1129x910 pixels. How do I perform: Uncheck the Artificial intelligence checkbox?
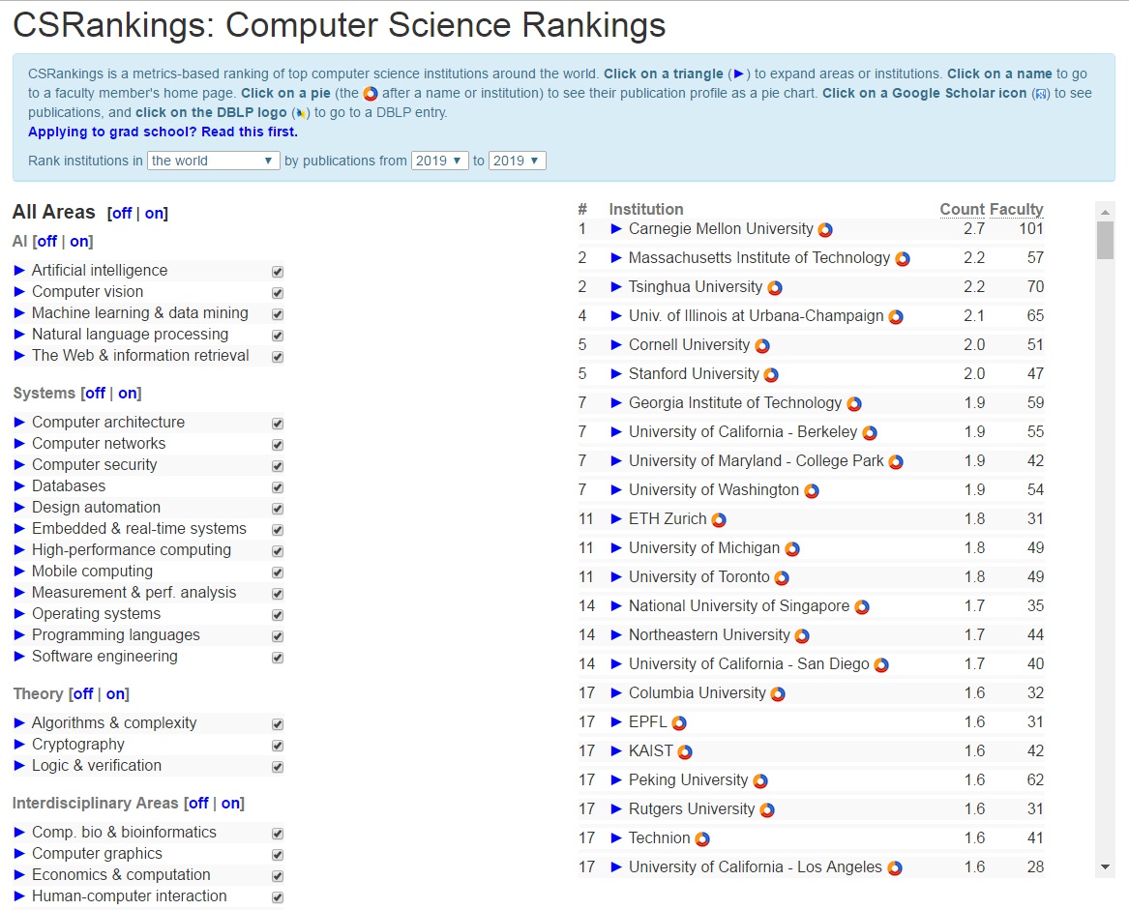click(278, 272)
